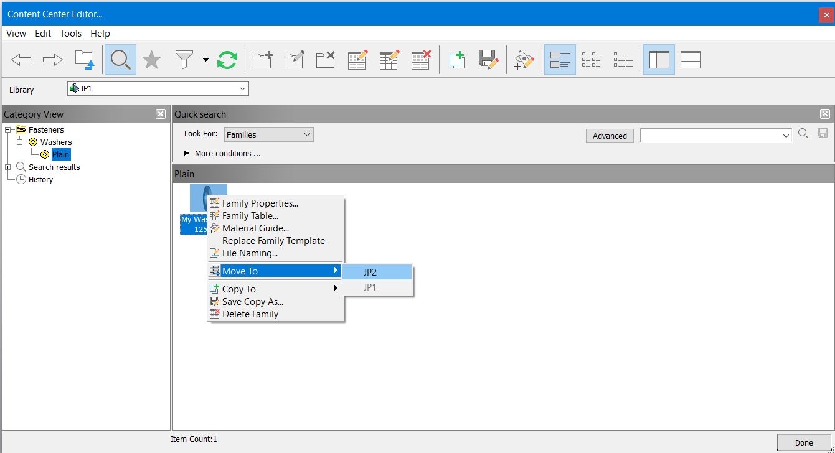Image resolution: width=835 pixels, height=453 pixels.
Task: Toggle the list view display mode
Action: 623,59
